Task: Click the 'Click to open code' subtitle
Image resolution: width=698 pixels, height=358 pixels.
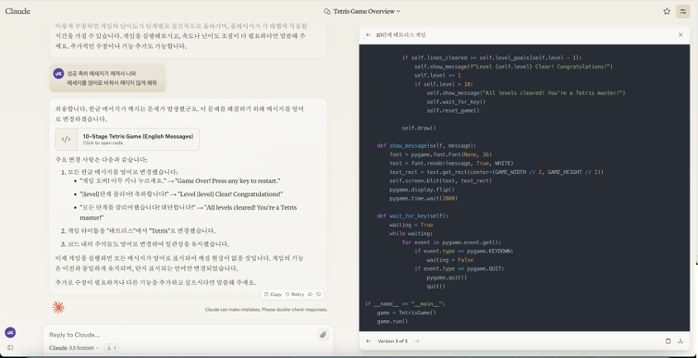Action: (x=102, y=144)
